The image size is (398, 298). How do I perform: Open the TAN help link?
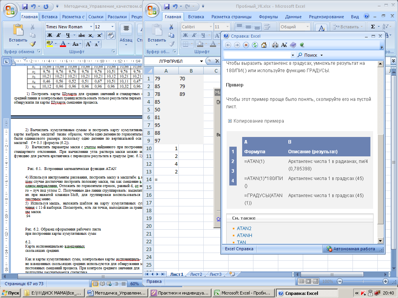pyautogui.click(x=241, y=242)
